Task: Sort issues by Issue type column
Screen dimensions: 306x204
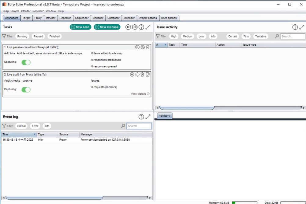Action: pyautogui.click(x=274, y=45)
